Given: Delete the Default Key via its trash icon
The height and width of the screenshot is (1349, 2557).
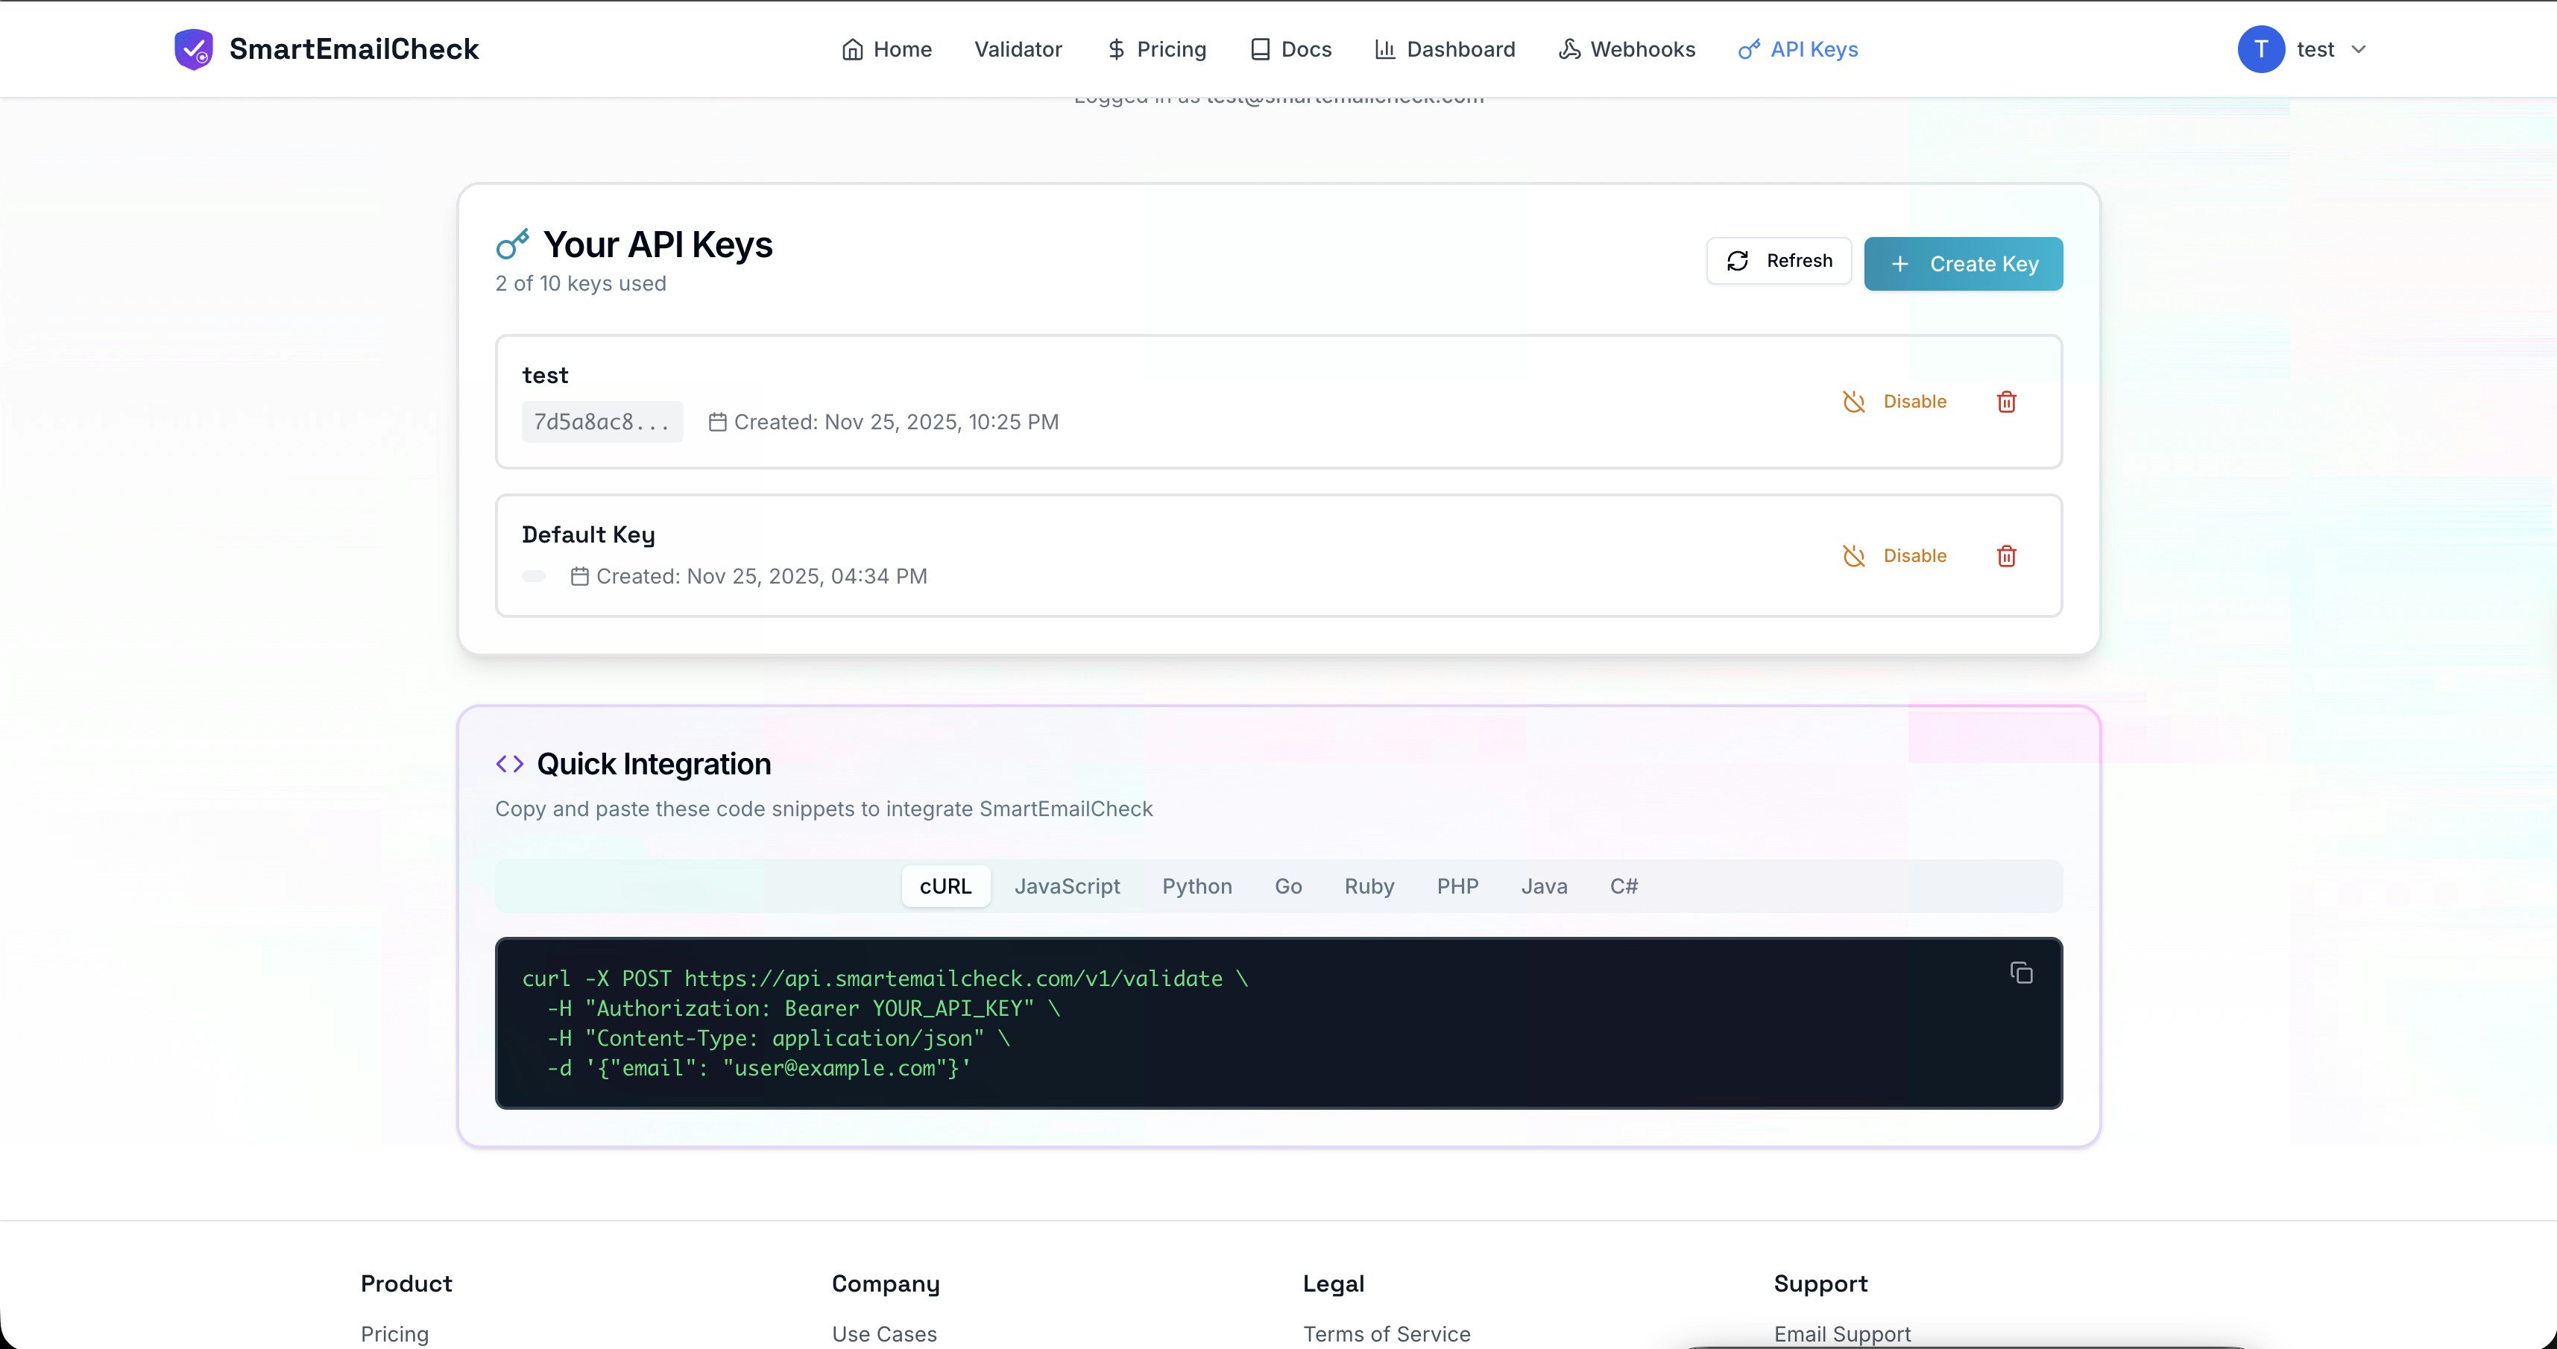Looking at the screenshot, I should [2006, 556].
